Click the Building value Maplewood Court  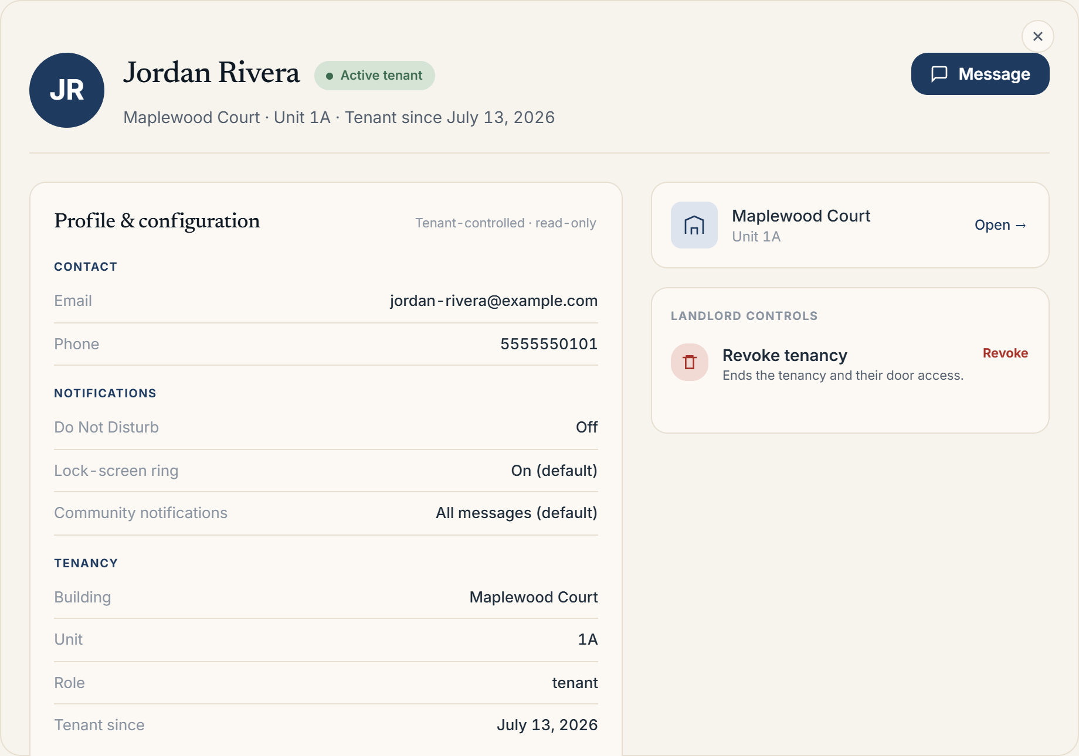(534, 597)
